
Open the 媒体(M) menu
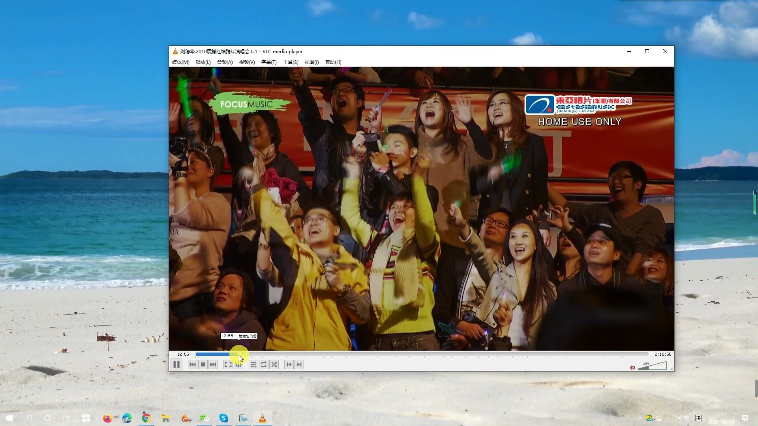point(180,62)
